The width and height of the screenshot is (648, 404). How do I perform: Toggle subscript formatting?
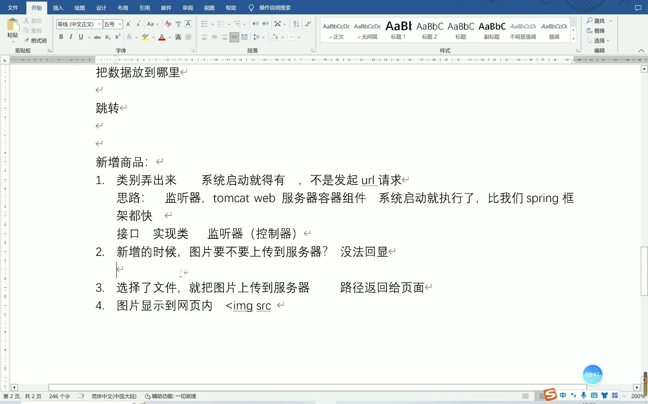click(108, 37)
